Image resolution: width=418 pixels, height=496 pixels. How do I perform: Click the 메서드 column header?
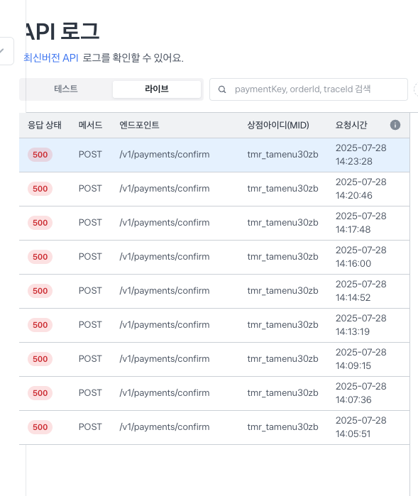pyautogui.click(x=91, y=126)
